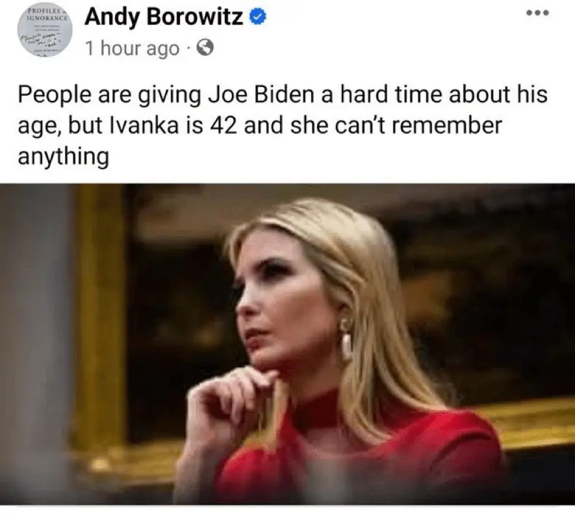Select the "Joe Biden" words in the post

261,94
